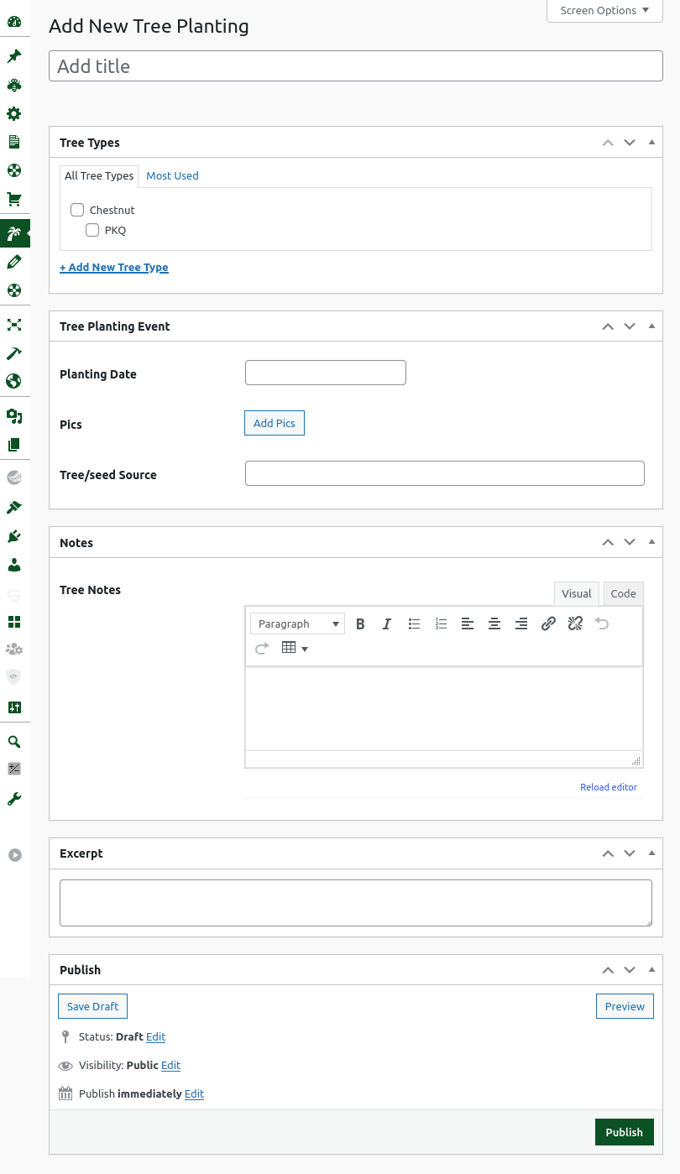Click the Insert link icon
The width and height of the screenshot is (680, 1174).
click(x=548, y=624)
